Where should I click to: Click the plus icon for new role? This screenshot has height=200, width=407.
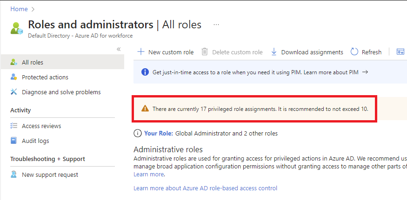pos(140,52)
